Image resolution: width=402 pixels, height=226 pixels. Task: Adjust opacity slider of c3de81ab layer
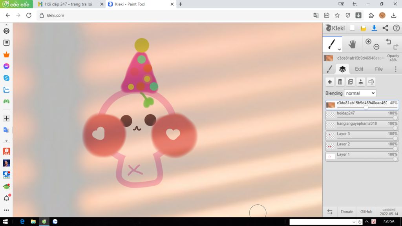coord(366,108)
